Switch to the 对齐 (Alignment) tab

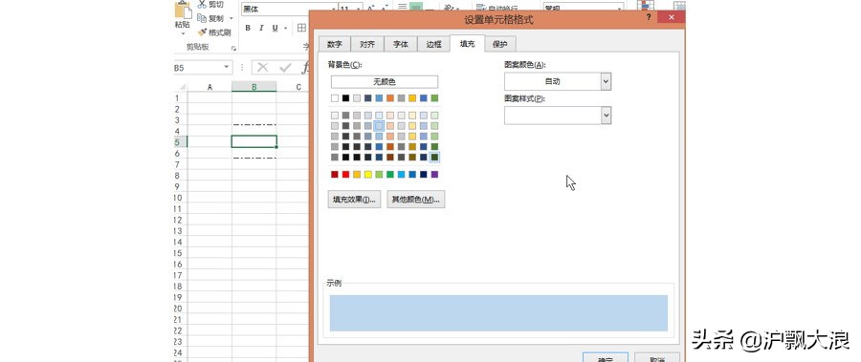[367, 45]
